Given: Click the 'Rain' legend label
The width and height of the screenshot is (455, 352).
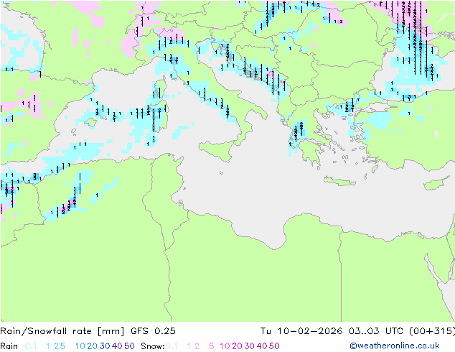Looking at the screenshot, I should click(9, 346).
